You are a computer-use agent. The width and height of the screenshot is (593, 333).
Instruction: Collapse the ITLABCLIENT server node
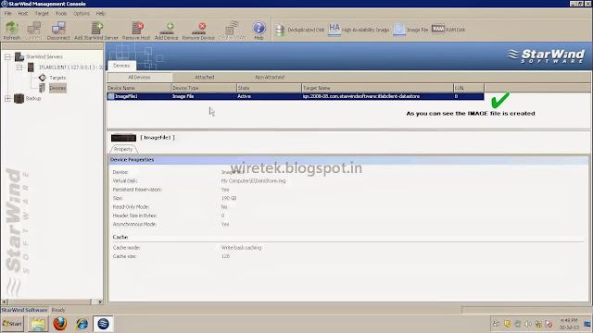19,68
